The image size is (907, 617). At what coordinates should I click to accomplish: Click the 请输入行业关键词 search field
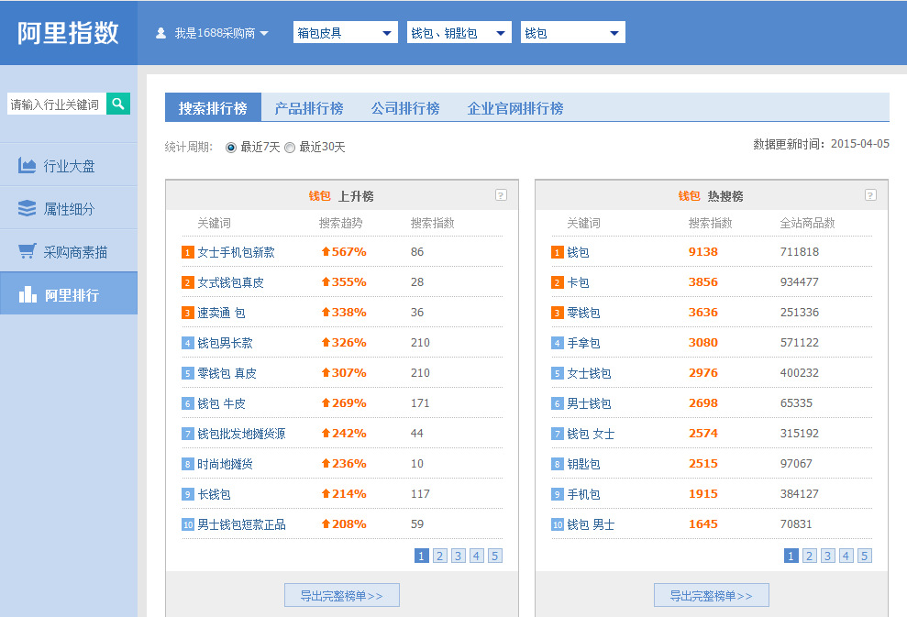(57, 105)
